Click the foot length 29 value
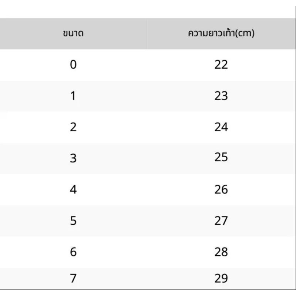Image resolution: width=296 pixels, height=296 pixels. coord(221,278)
